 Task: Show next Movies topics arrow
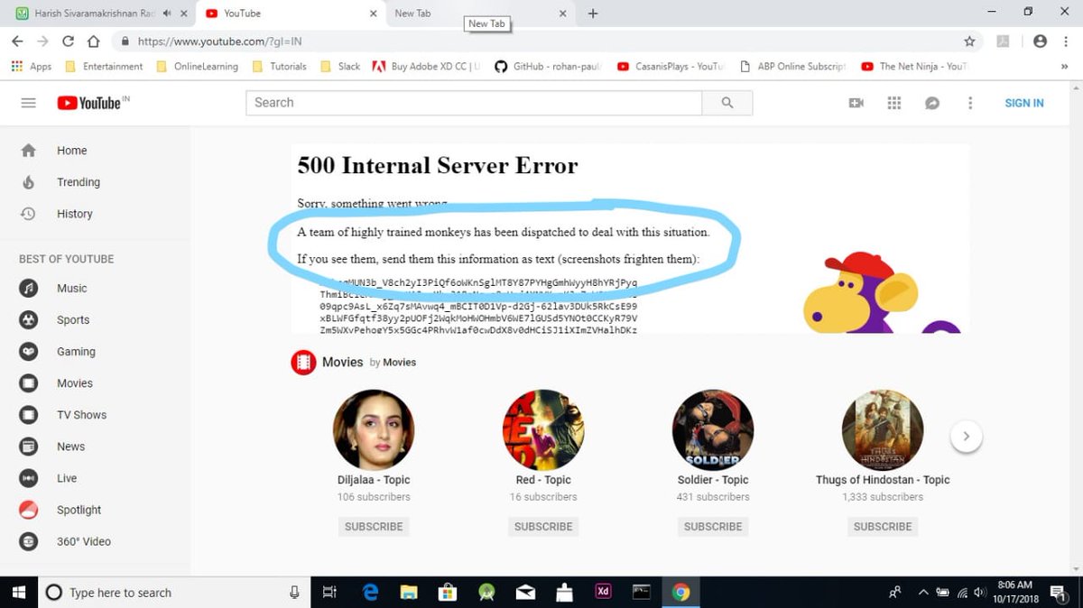(967, 437)
